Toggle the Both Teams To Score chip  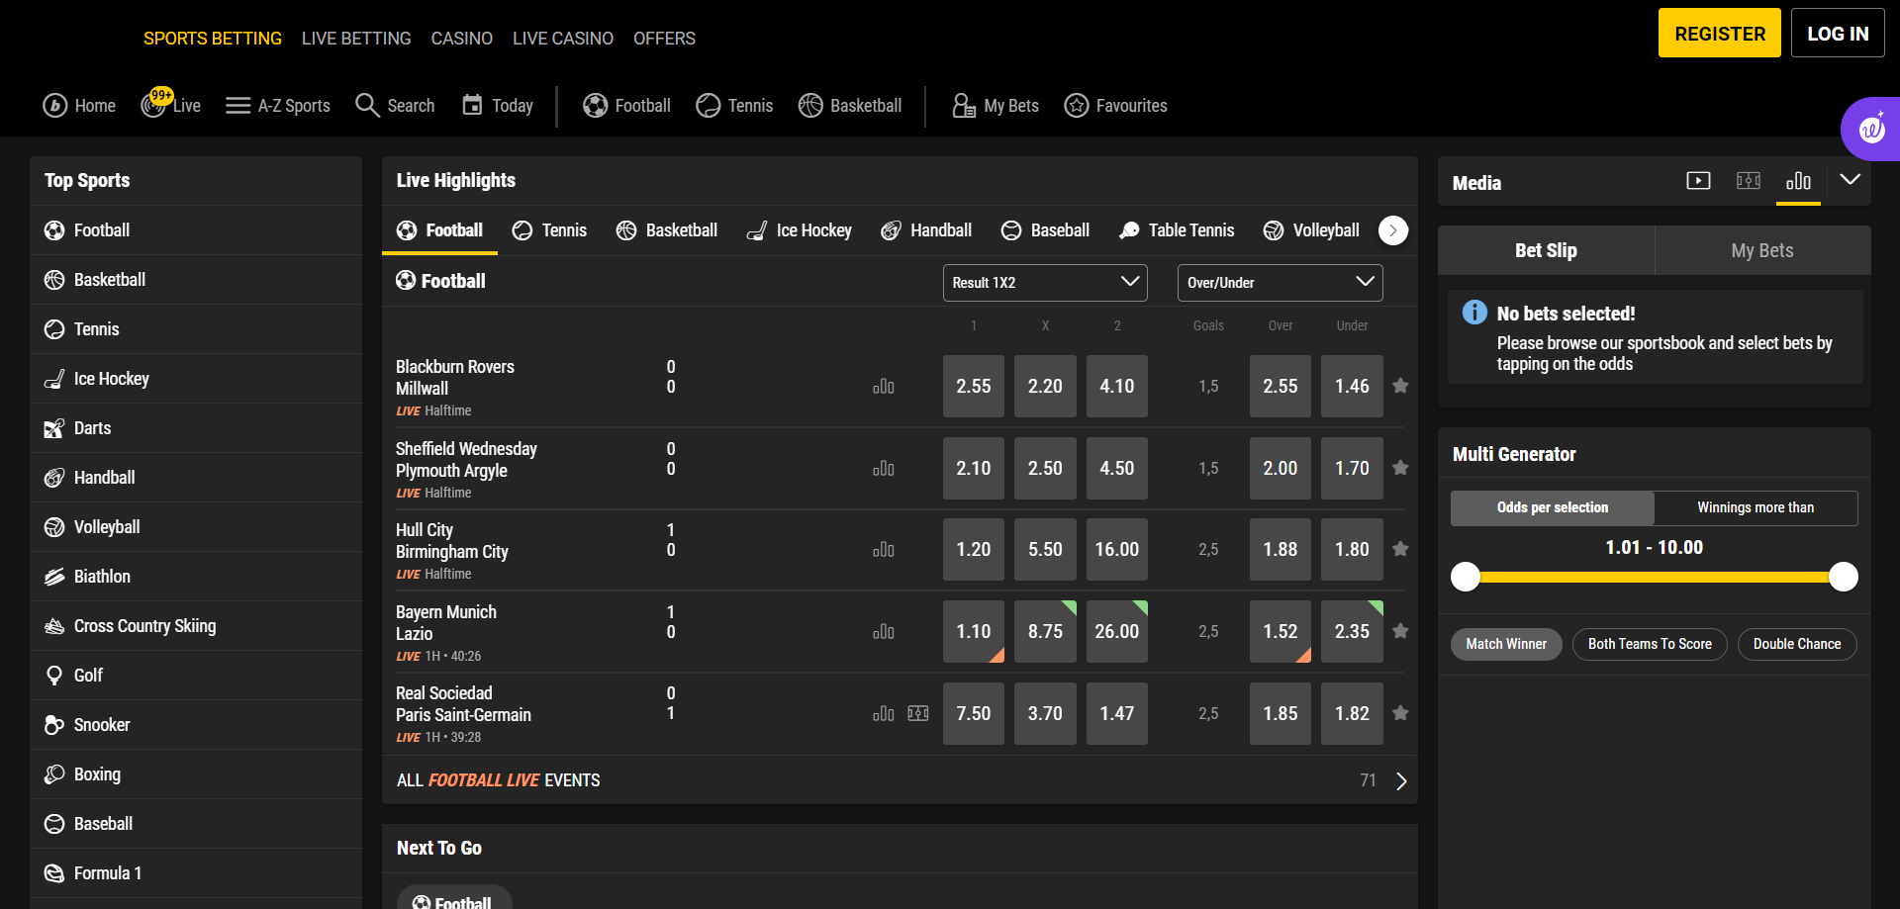click(1650, 644)
